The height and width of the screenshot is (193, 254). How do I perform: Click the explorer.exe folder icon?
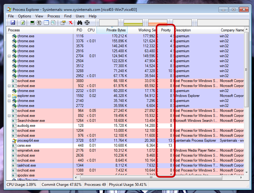click(14, 96)
